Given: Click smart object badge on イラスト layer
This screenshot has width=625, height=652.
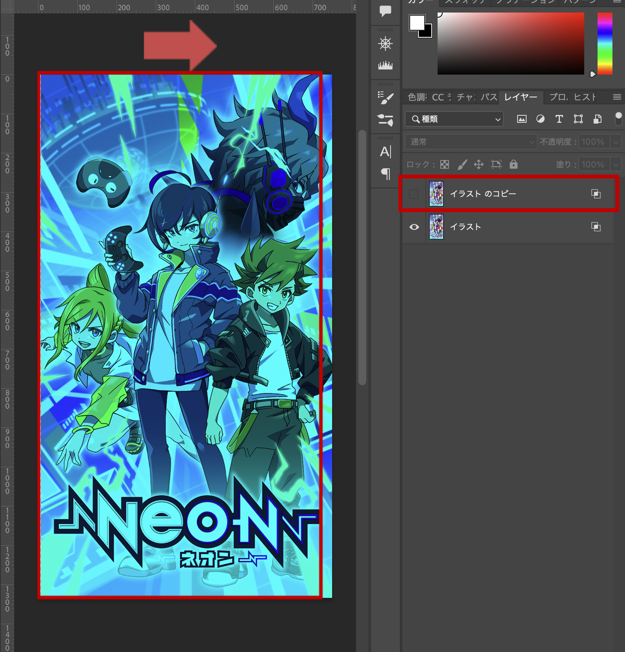Looking at the screenshot, I should click(x=596, y=227).
